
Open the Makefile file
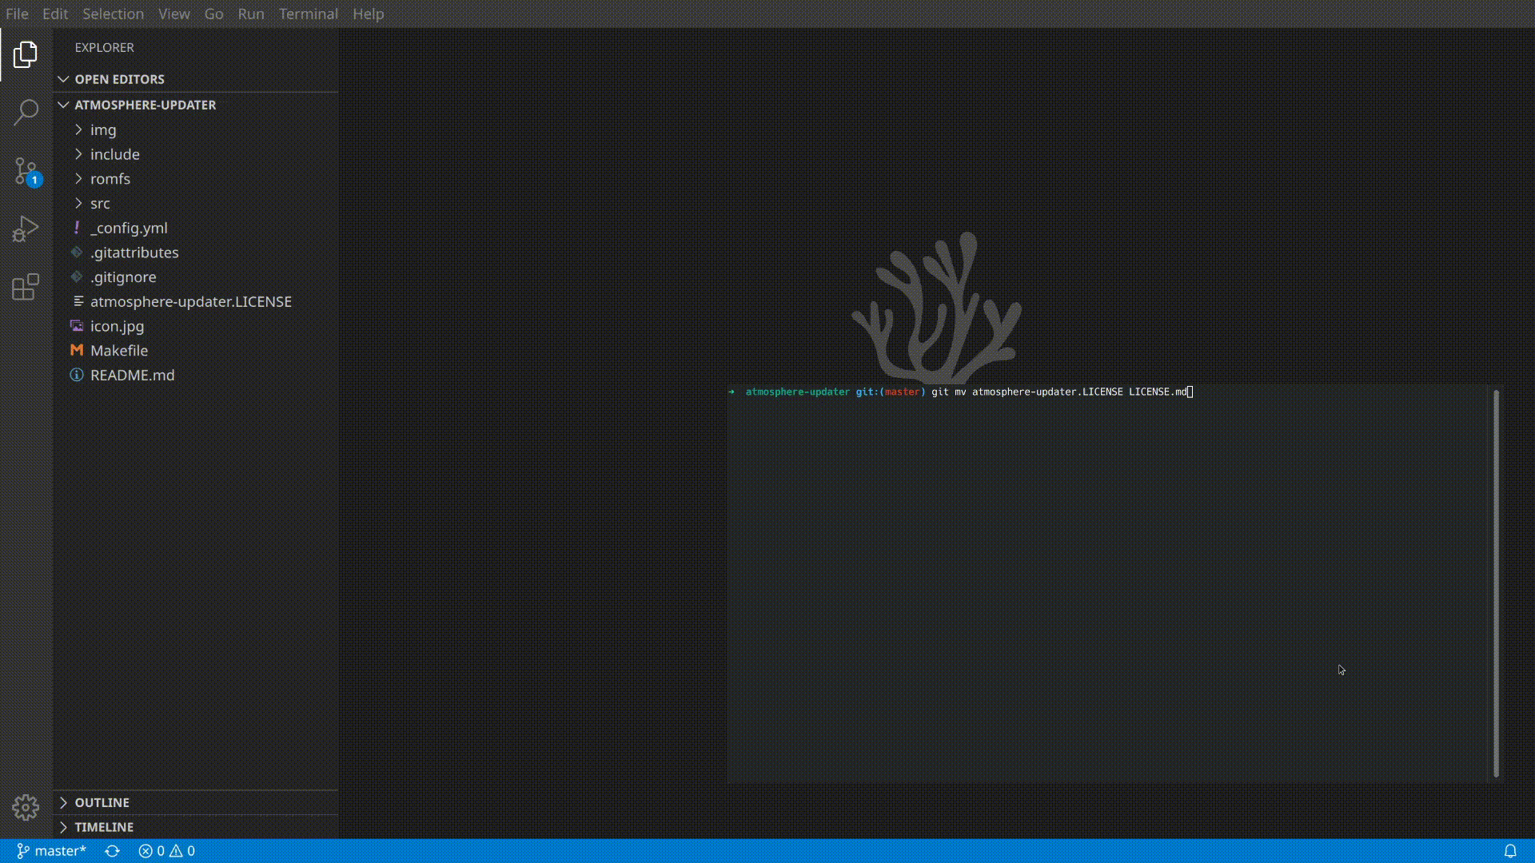coord(196,350)
